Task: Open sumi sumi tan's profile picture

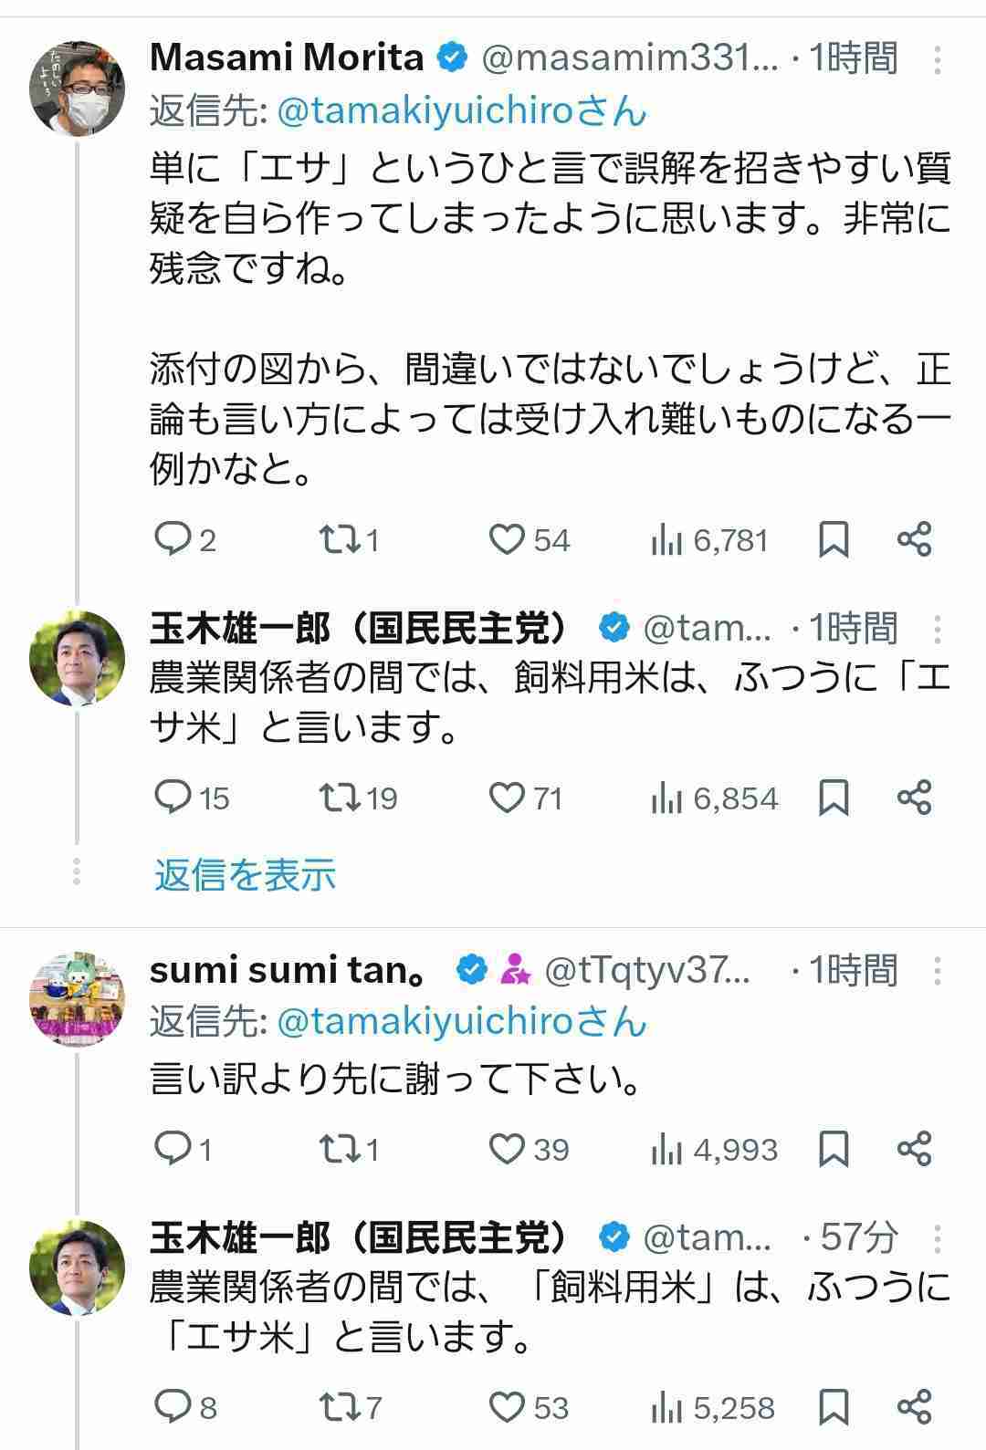Action: (78, 999)
